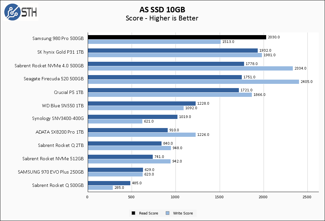The width and height of the screenshot is (325, 221).
Task: Select the Crucial P5 1TB label
Action: [69, 92]
